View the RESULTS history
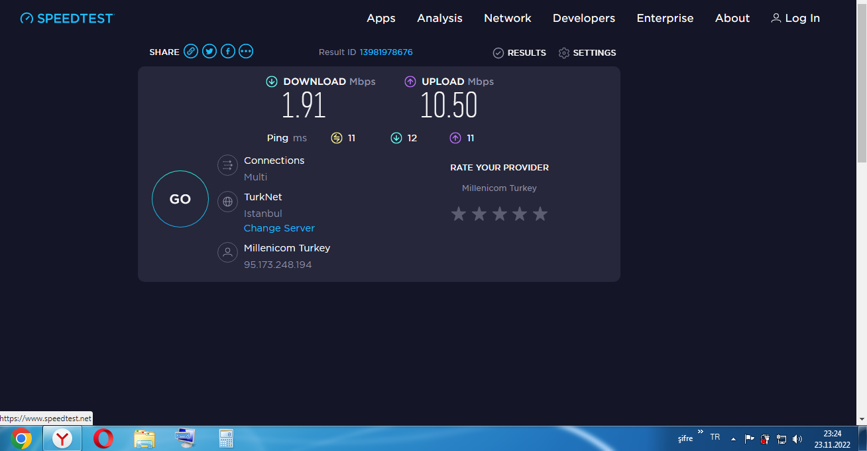 pyautogui.click(x=520, y=53)
